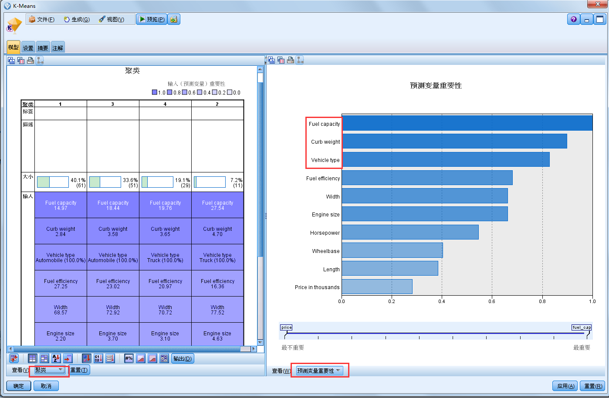This screenshot has width=609, height=398.
Task: Open the 文件(F) menu
Action: coord(42,20)
